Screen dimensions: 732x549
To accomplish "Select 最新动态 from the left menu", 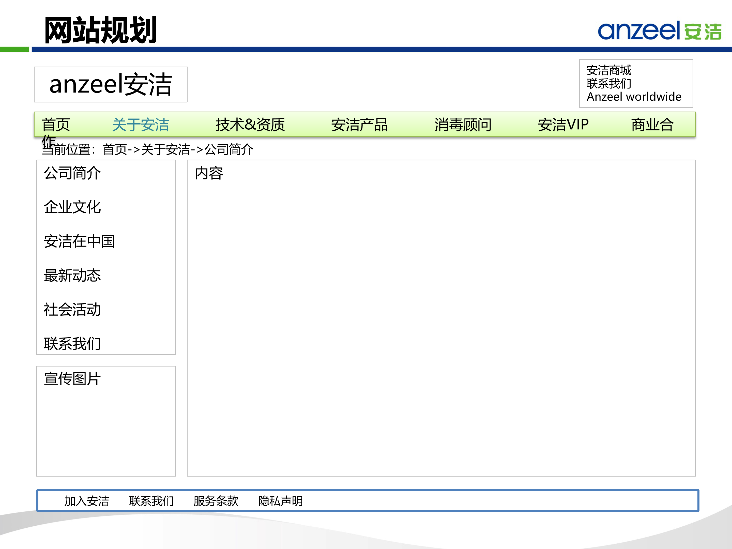I will click(72, 276).
